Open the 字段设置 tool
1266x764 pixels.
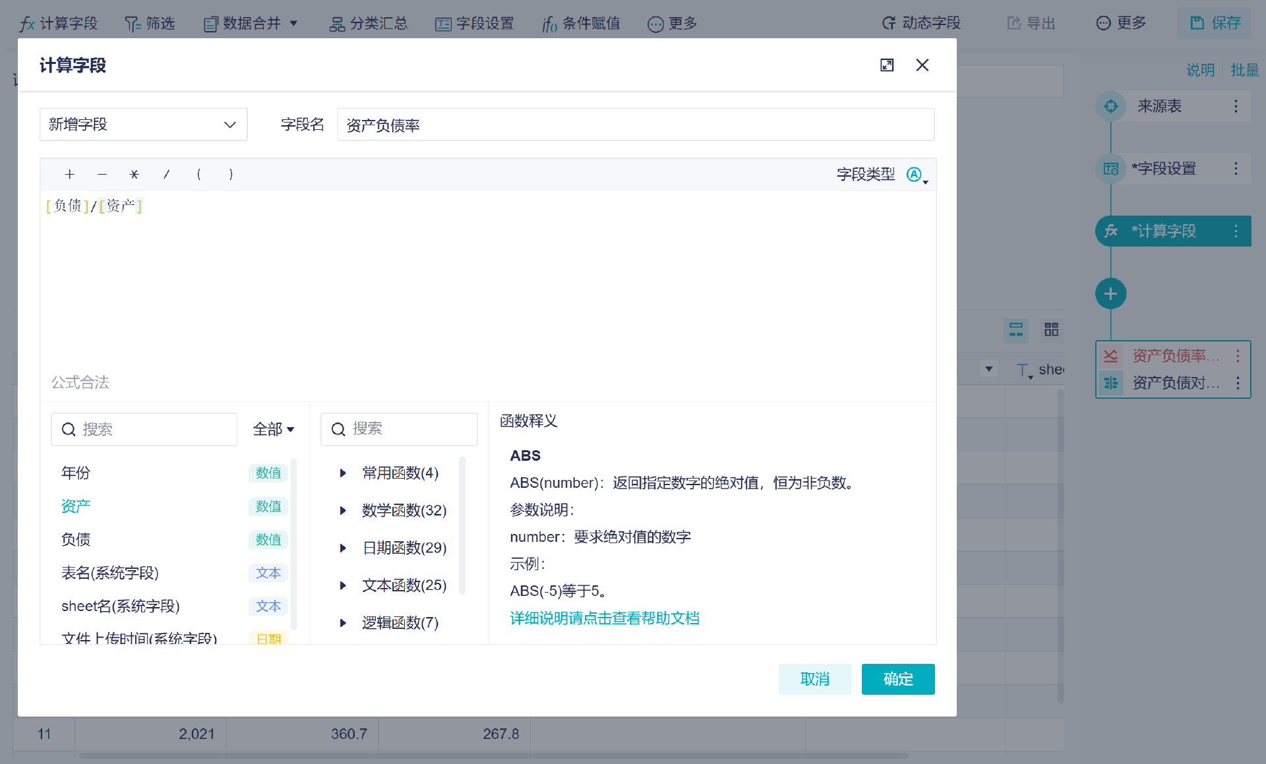(x=474, y=24)
